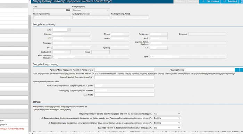Click the Οδός input field
The height and width of the screenshot is (134, 243).
tap(71, 48)
